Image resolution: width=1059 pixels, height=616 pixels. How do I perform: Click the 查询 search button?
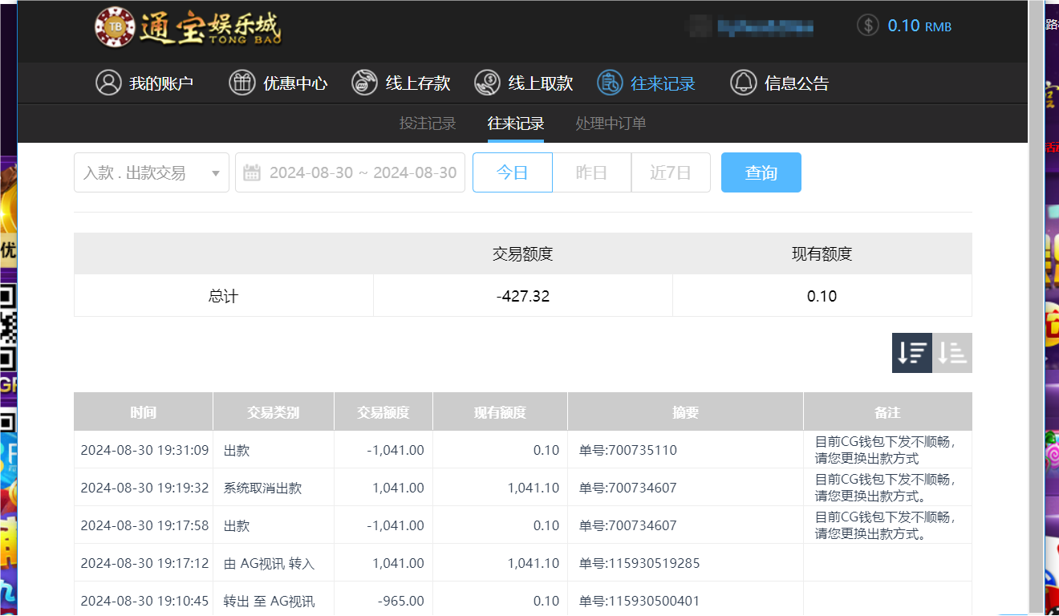click(761, 172)
